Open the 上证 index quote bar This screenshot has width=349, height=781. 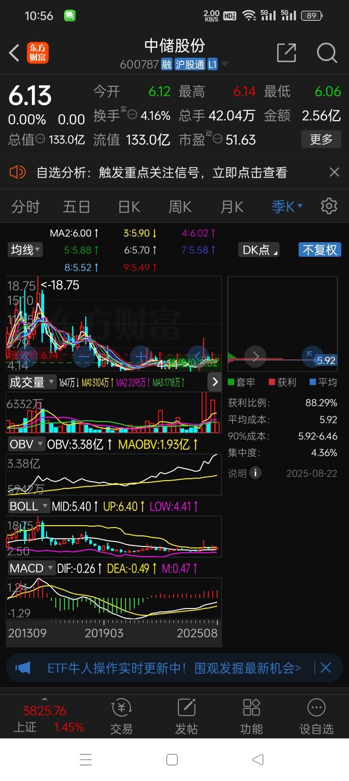click(x=48, y=717)
